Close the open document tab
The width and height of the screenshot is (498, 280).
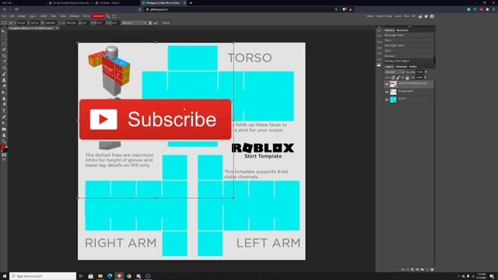(x=57, y=28)
